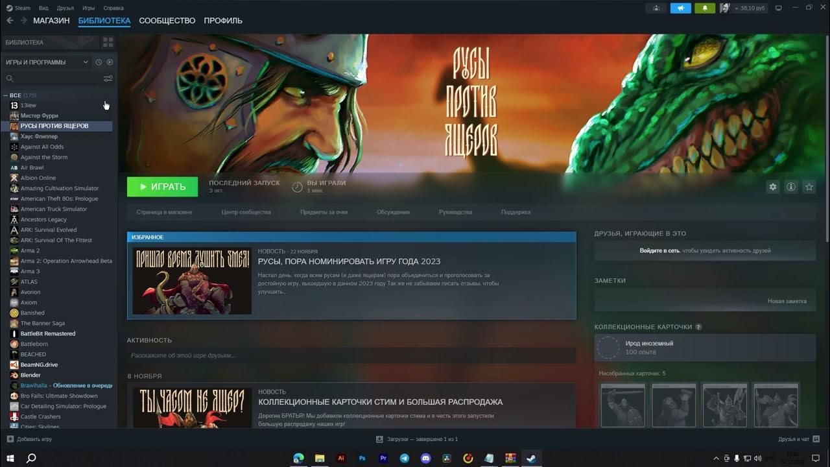Open news РУСЫ, ПОРА НОМИНИРОВАТЬ ИГРУ ГОДА 2023
This screenshot has height=467, width=830.
[x=349, y=261]
